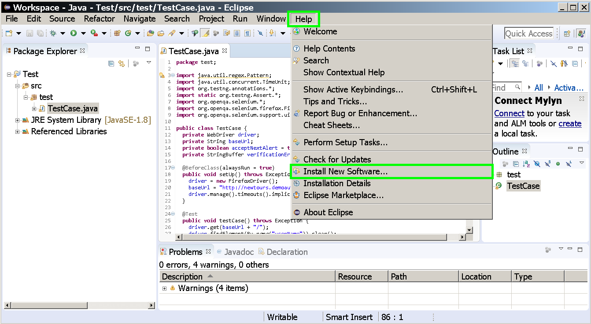Open the Refactor menu
The height and width of the screenshot is (324, 591).
coord(100,18)
